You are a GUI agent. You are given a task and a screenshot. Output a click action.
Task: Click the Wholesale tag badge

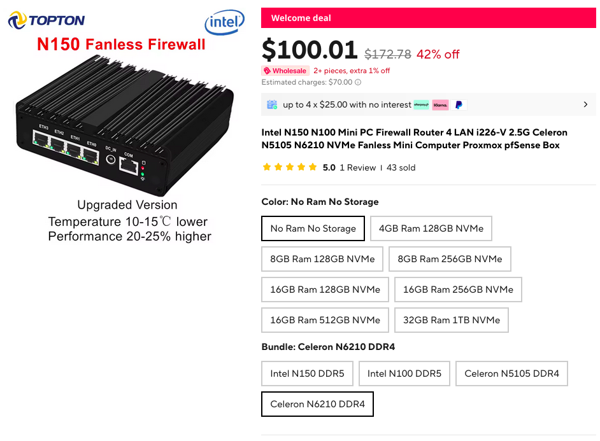pos(285,71)
